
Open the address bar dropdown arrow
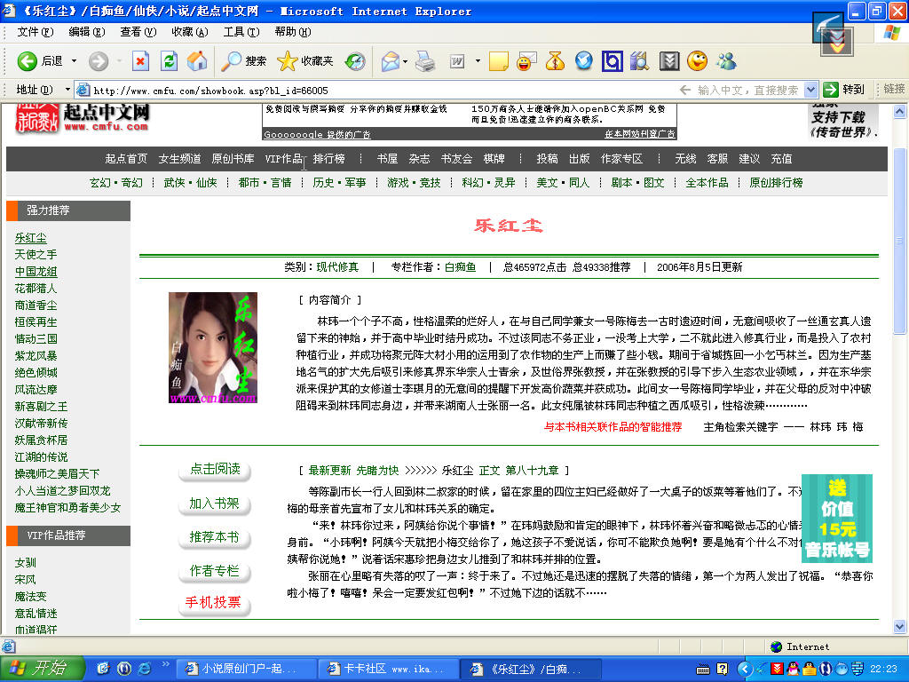click(810, 90)
